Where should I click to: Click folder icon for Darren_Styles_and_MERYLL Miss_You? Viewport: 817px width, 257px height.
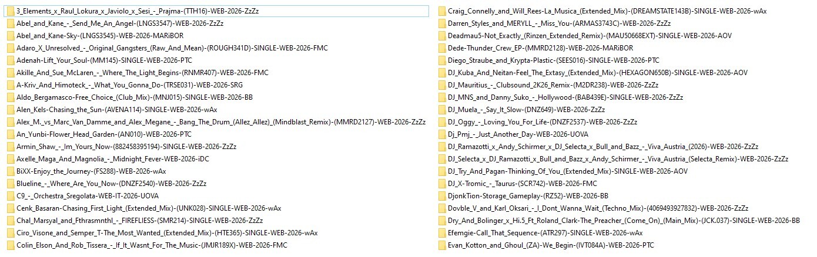[441, 23]
